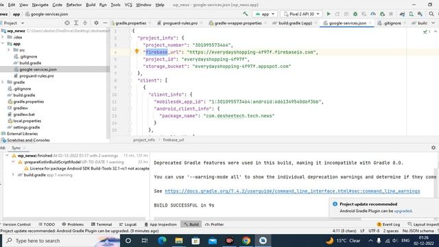Click the Make Project hammer icon

246,14
